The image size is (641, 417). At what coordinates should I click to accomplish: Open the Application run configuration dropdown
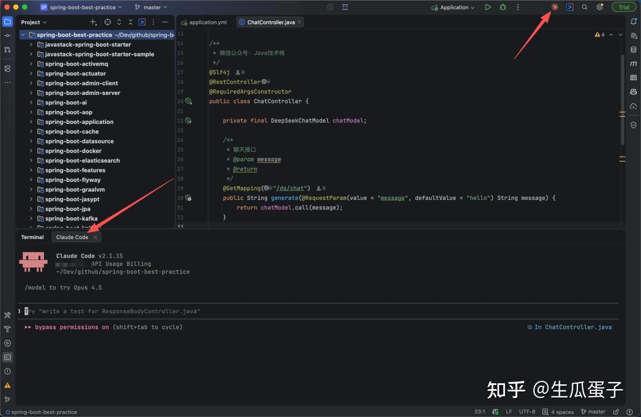[453, 7]
